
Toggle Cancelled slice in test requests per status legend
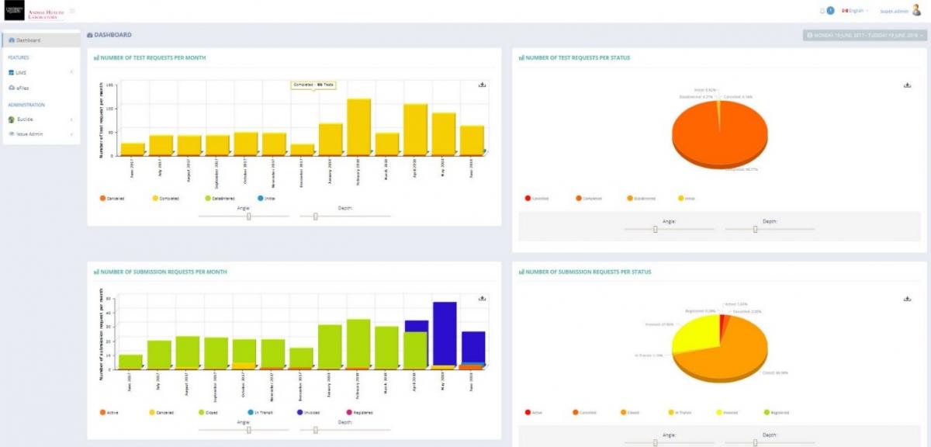click(537, 199)
